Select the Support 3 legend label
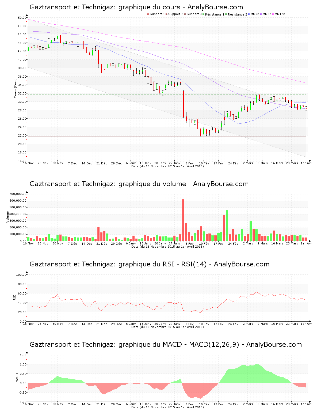This screenshot has width=321, height=415. (194, 14)
